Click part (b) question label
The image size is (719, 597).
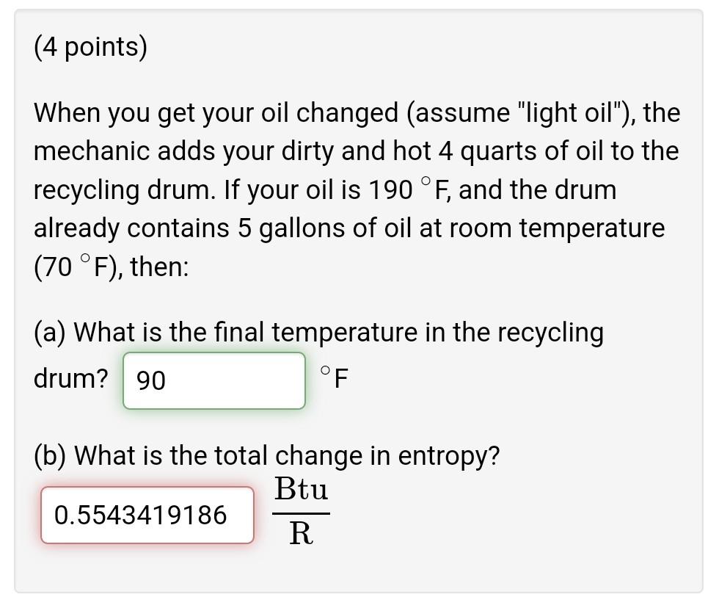(51, 455)
